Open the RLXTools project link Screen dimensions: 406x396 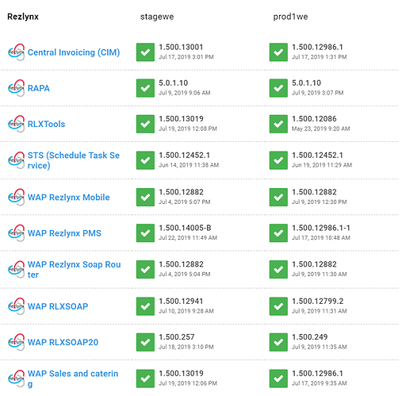tap(46, 124)
